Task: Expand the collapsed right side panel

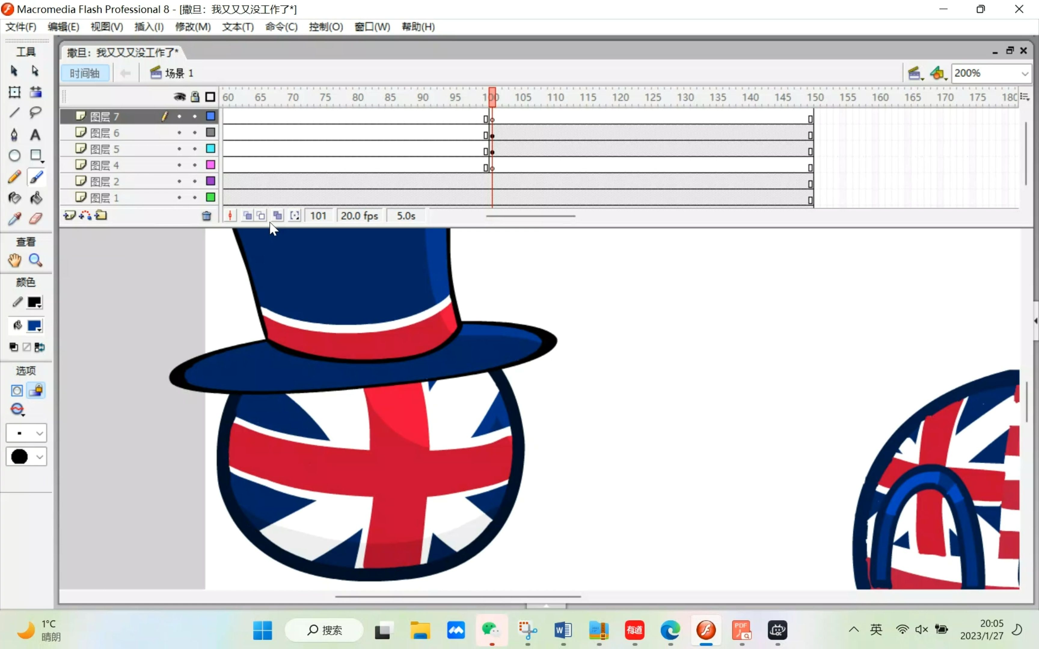Action: [x=1036, y=321]
